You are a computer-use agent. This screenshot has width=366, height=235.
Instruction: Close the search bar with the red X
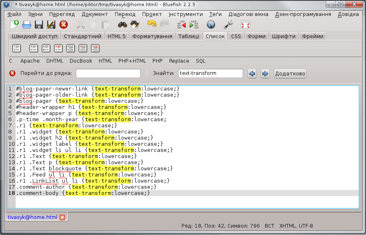tap(12, 73)
